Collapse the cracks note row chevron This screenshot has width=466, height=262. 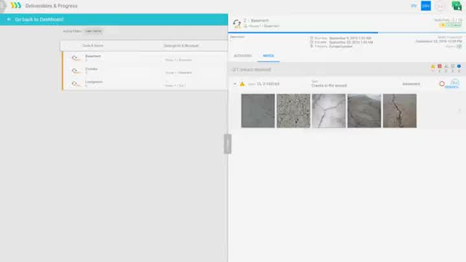coord(235,84)
